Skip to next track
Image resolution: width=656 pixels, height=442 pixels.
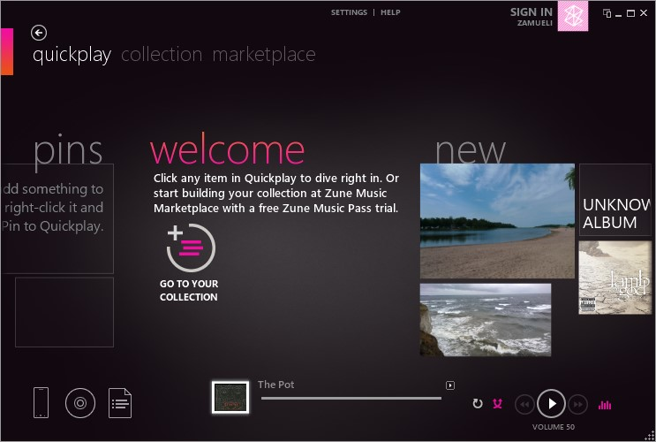577,404
